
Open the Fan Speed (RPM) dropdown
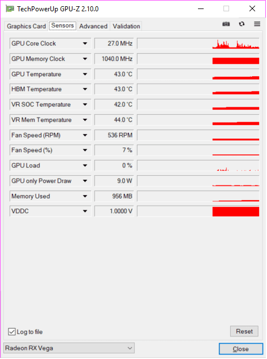[x=85, y=135]
